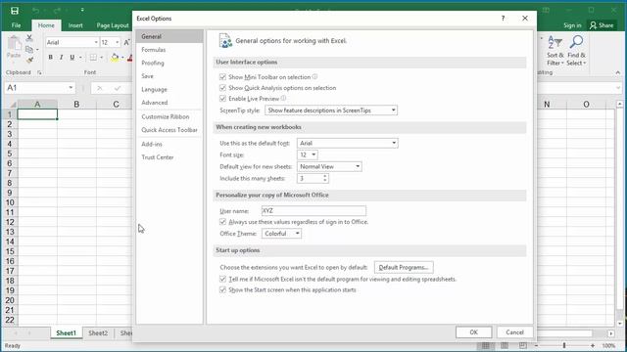The height and width of the screenshot is (352, 627).
Task: Collapse the ribbon with the chevron
Action: [618, 72]
